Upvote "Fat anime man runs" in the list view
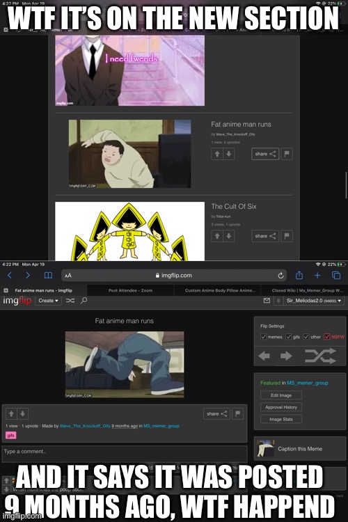 click(217, 154)
